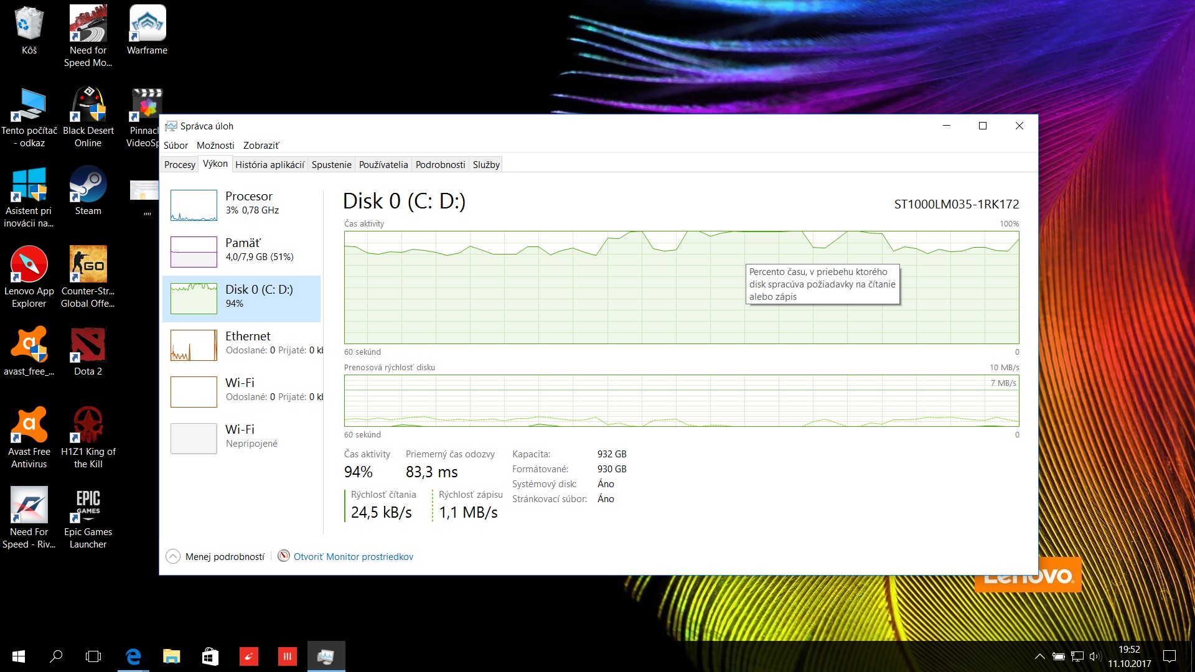The width and height of the screenshot is (1195, 672).
Task: Open the Súbor menu
Action: [x=176, y=146]
